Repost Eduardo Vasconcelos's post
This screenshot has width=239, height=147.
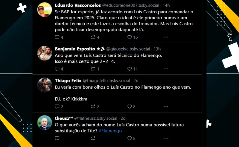point(93,37)
